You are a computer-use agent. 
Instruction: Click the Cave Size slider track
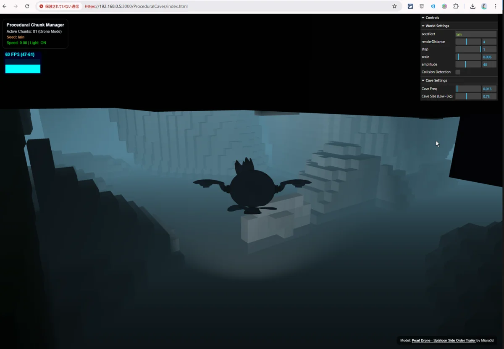(468, 97)
